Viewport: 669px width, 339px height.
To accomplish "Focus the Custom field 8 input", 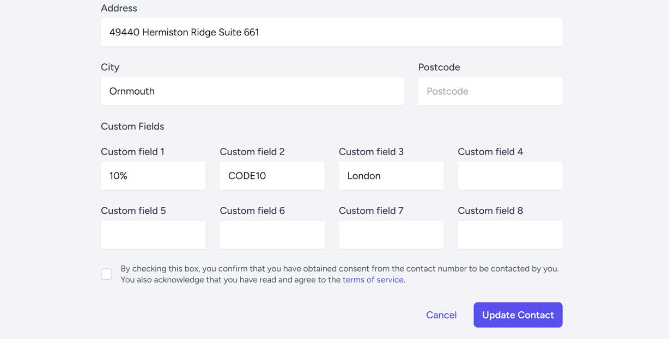I will (509, 235).
